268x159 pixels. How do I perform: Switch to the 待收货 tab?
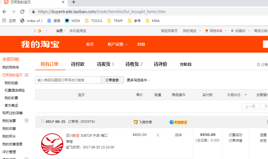click(134, 64)
